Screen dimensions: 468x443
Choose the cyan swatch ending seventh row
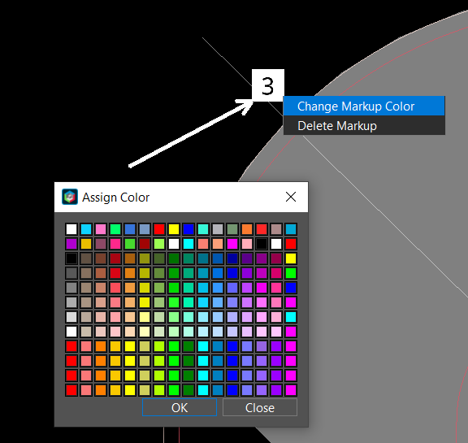tap(291, 317)
